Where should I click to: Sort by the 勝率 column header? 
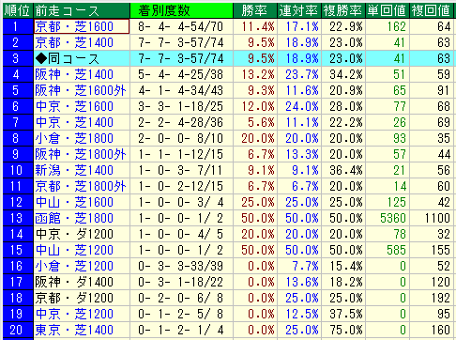click(255, 10)
